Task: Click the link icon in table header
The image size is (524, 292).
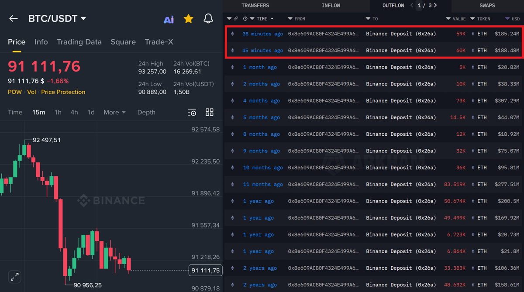Action: 236,19
